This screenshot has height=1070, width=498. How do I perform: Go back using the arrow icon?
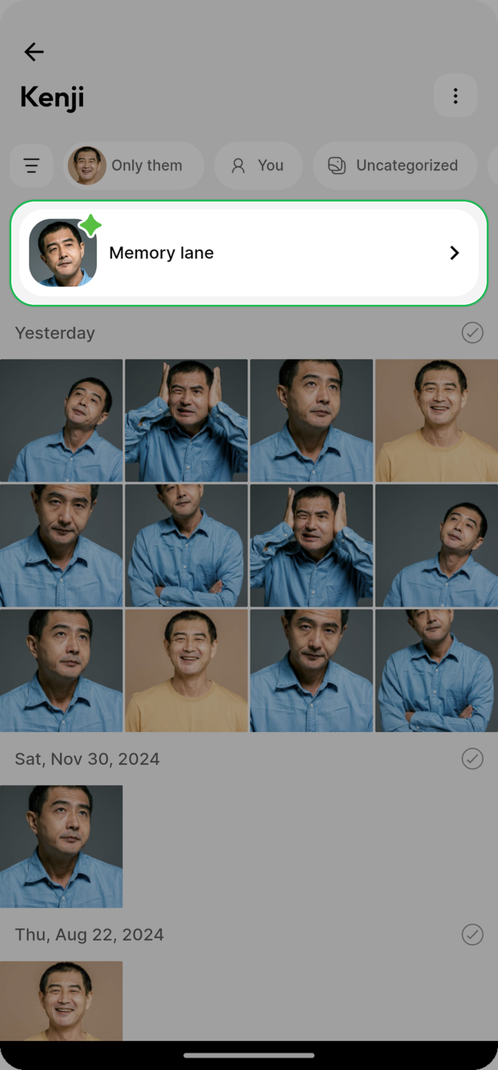pos(33,52)
